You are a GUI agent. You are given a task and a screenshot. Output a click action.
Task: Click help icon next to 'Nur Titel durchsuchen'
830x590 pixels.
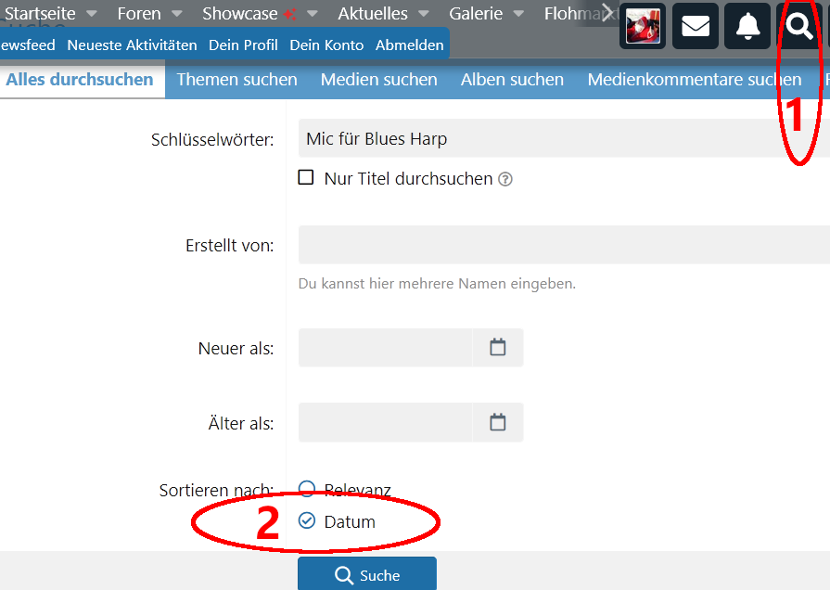point(505,180)
